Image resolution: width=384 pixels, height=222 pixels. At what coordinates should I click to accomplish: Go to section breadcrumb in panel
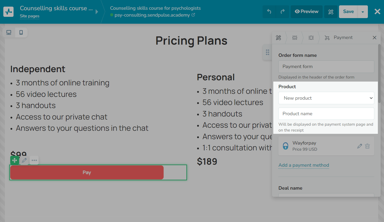[x=295, y=38]
